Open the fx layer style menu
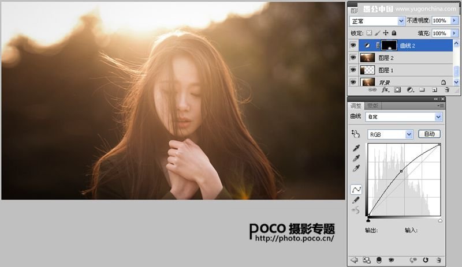This screenshot has height=267, width=462. point(385,90)
